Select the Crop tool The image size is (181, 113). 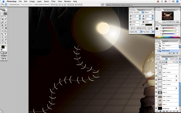[x=2, y=19]
